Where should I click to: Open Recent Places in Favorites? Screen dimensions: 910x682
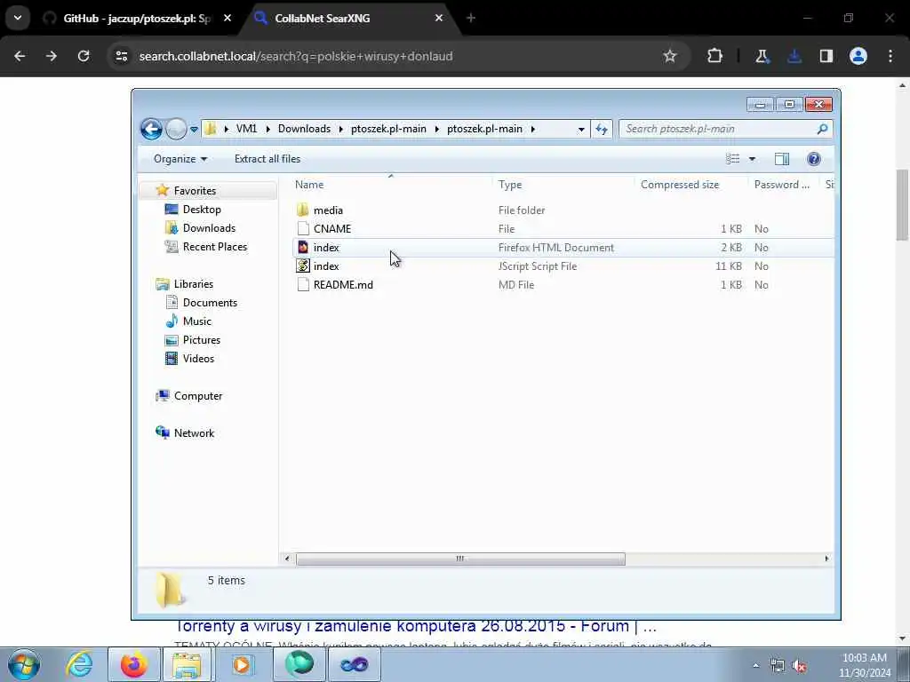(x=215, y=247)
